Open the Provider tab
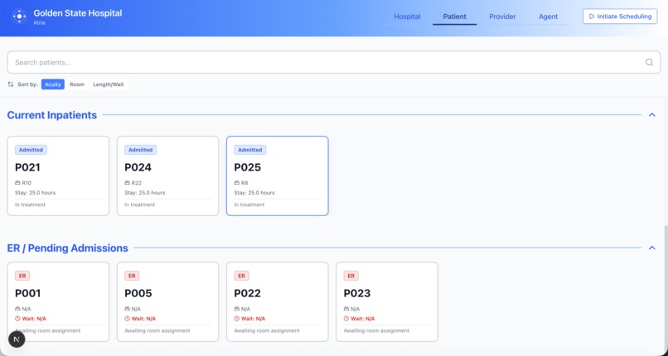 [502, 17]
